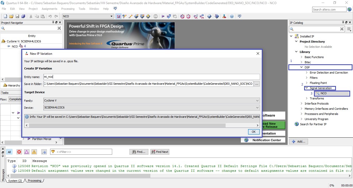Start compilation with the purple play icon
Image resolution: width=353 pixels, height=188 pixels.
[x=163, y=16]
